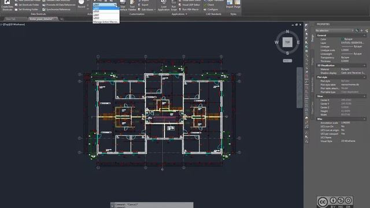Viewport: 370px width, 208px height.
Task: Click the ViewCube TOP face
Action: pyautogui.click(x=287, y=42)
